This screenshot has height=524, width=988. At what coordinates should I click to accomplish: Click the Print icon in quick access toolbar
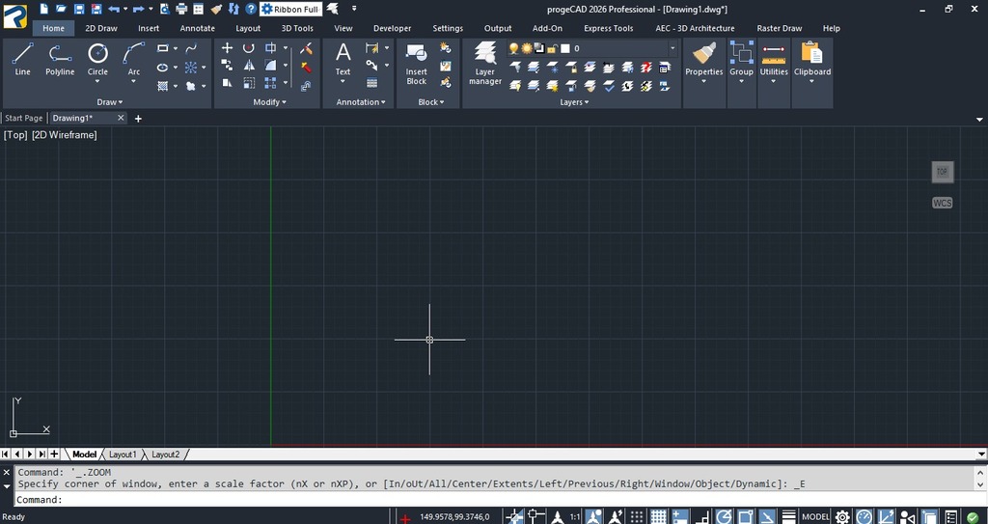tap(180, 9)
